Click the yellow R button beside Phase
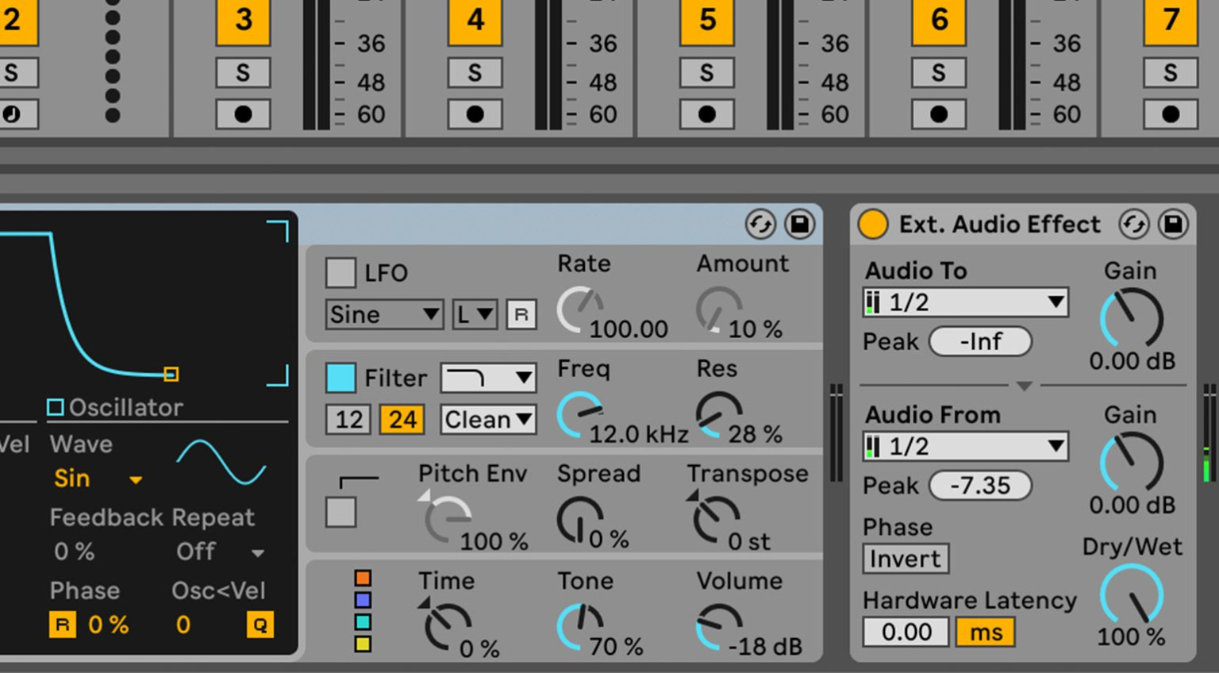Screen dimensions: 1219x673 (63, 625)
